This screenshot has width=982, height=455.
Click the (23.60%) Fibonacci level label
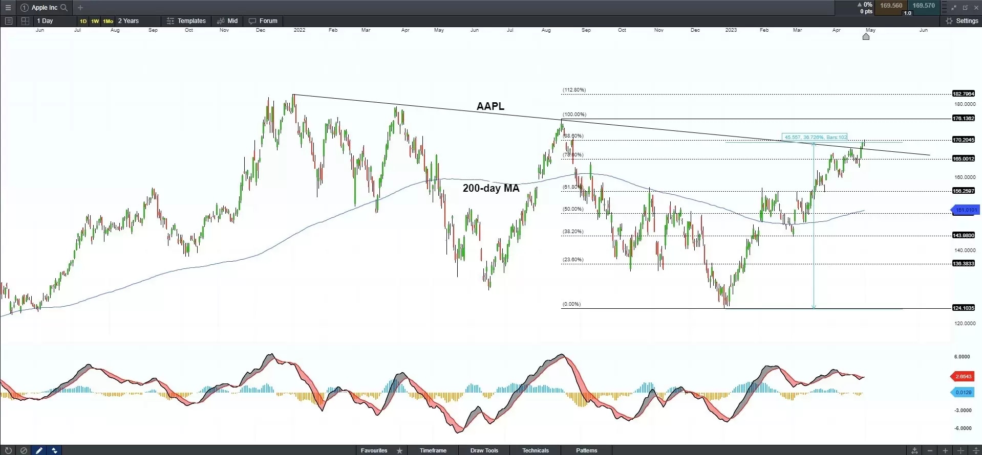(x=572, y=260)
